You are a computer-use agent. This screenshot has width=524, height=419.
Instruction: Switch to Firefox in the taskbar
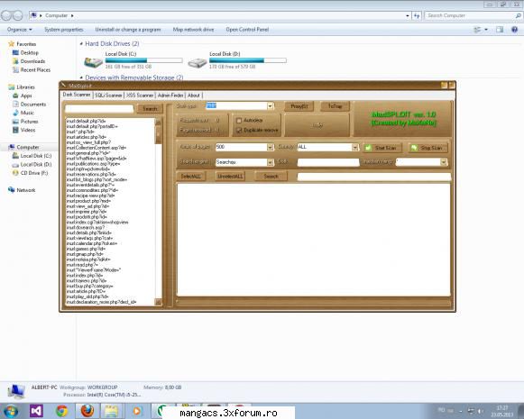[87, 411]
